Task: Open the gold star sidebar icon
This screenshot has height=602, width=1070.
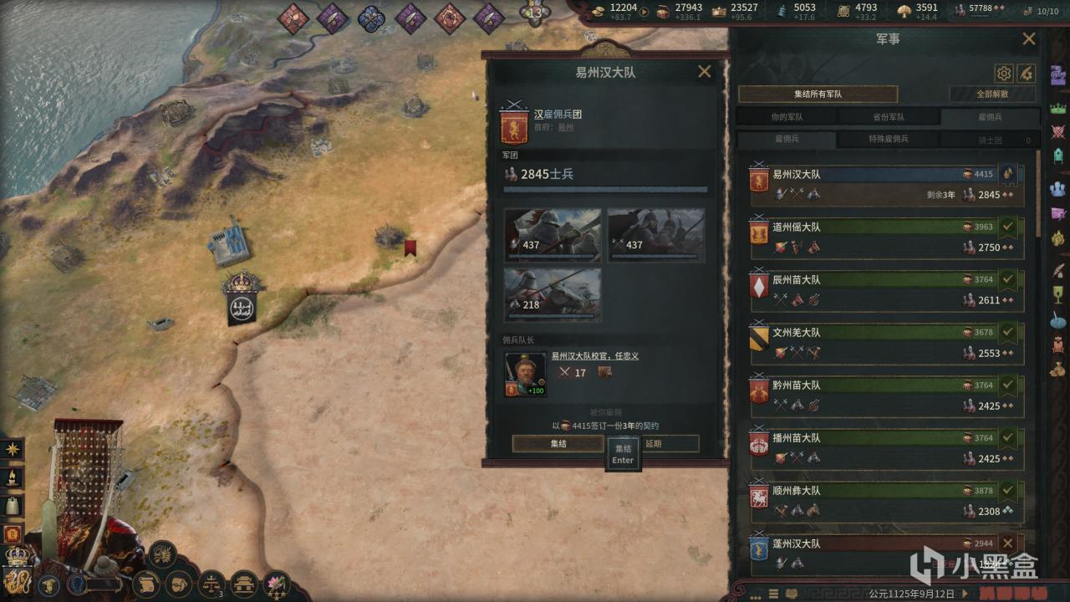Action: (x=13, y=450)
